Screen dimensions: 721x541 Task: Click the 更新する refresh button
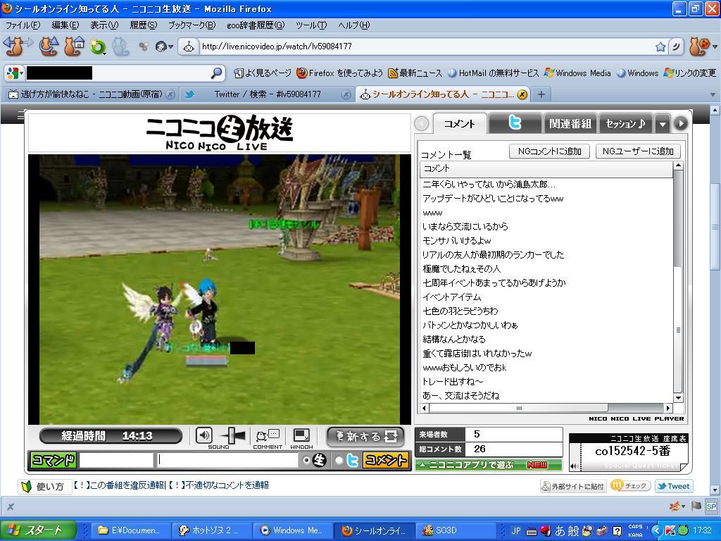(365, 436)
